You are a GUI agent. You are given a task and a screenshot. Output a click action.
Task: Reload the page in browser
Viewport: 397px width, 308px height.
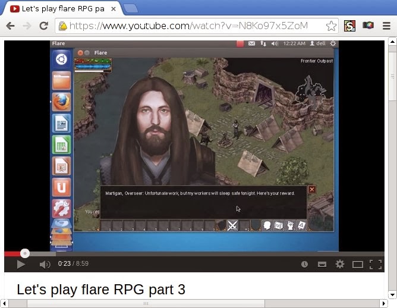pyautogui.click(x=43, y=26)
